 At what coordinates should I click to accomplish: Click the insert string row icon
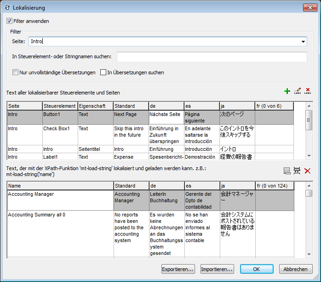[x=297, y=171]
